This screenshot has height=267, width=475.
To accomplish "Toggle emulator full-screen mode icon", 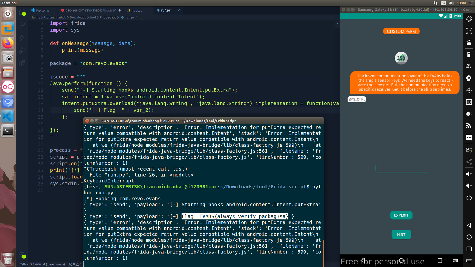I will [x=469, y=31].
